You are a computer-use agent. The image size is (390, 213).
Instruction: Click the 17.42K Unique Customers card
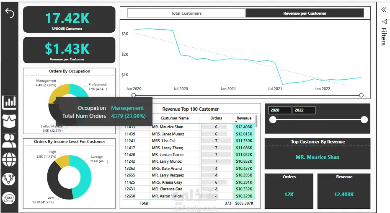pyautogui.click(x=69, y=19)
